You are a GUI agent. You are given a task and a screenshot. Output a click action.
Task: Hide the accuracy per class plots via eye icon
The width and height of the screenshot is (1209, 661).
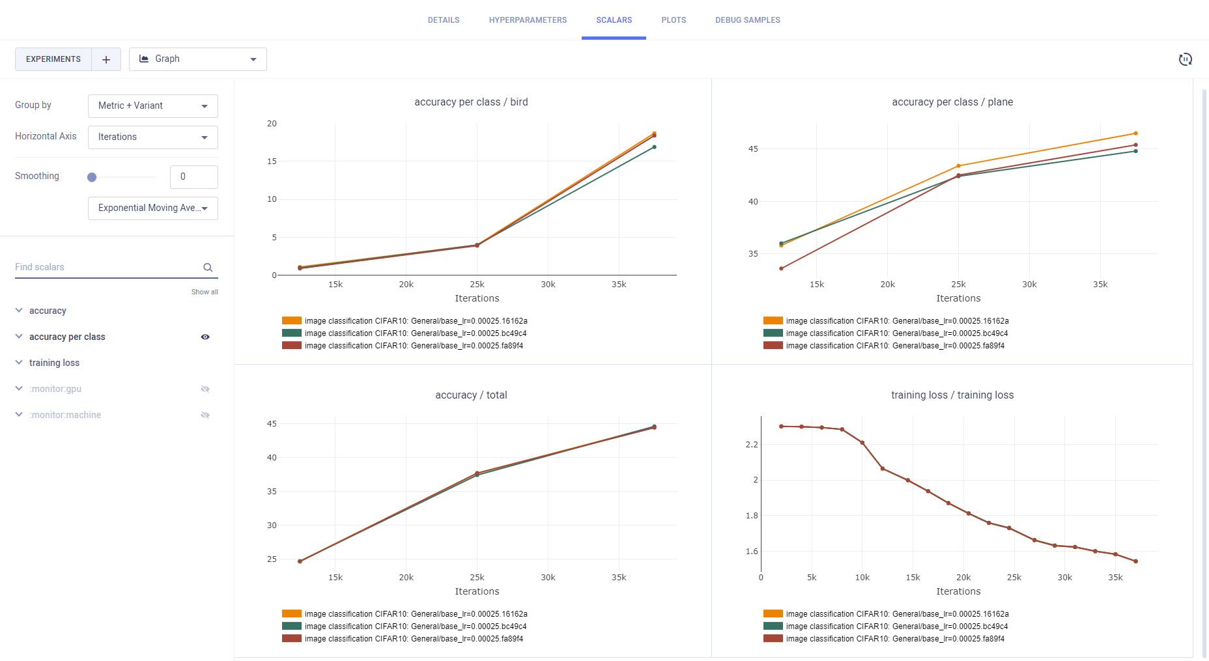tap(205, 337)
